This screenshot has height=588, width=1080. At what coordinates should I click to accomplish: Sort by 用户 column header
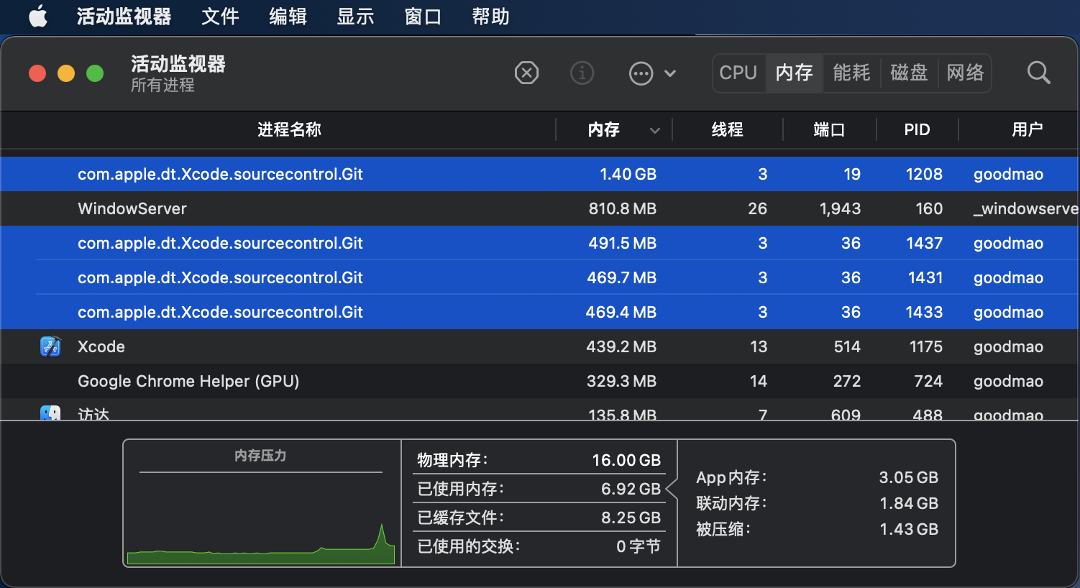(x=1027, y=129)
